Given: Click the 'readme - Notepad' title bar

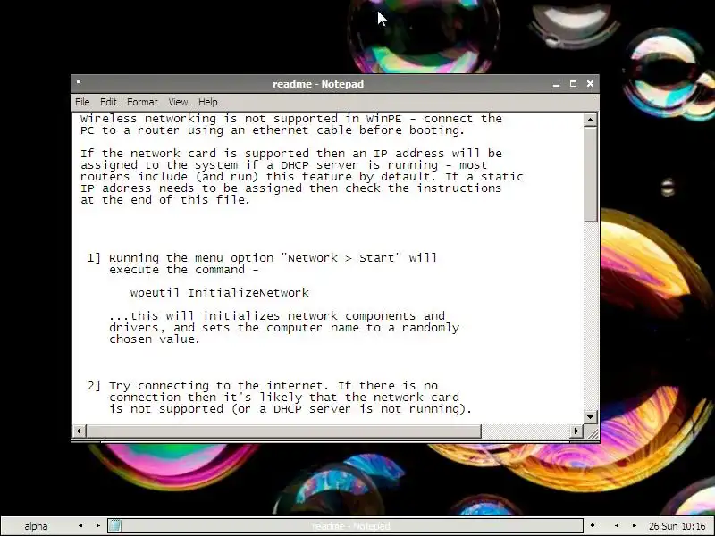Looking at the screenshot, I should [x=318, y=84].
